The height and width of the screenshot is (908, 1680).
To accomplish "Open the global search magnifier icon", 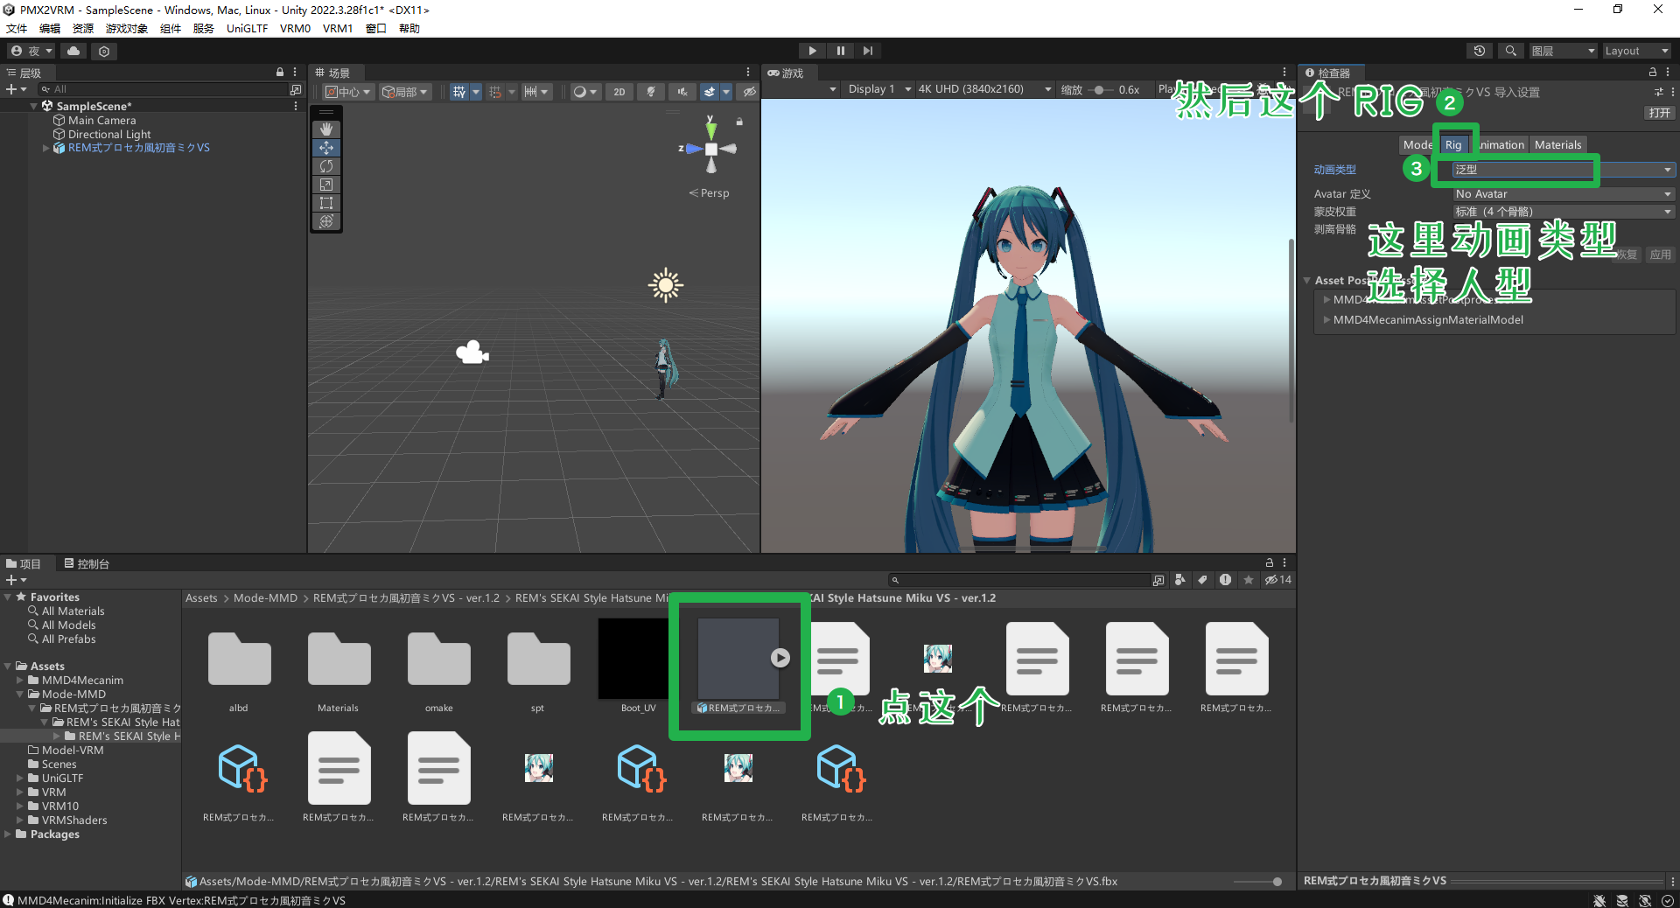I will [x=1510, y=51].
